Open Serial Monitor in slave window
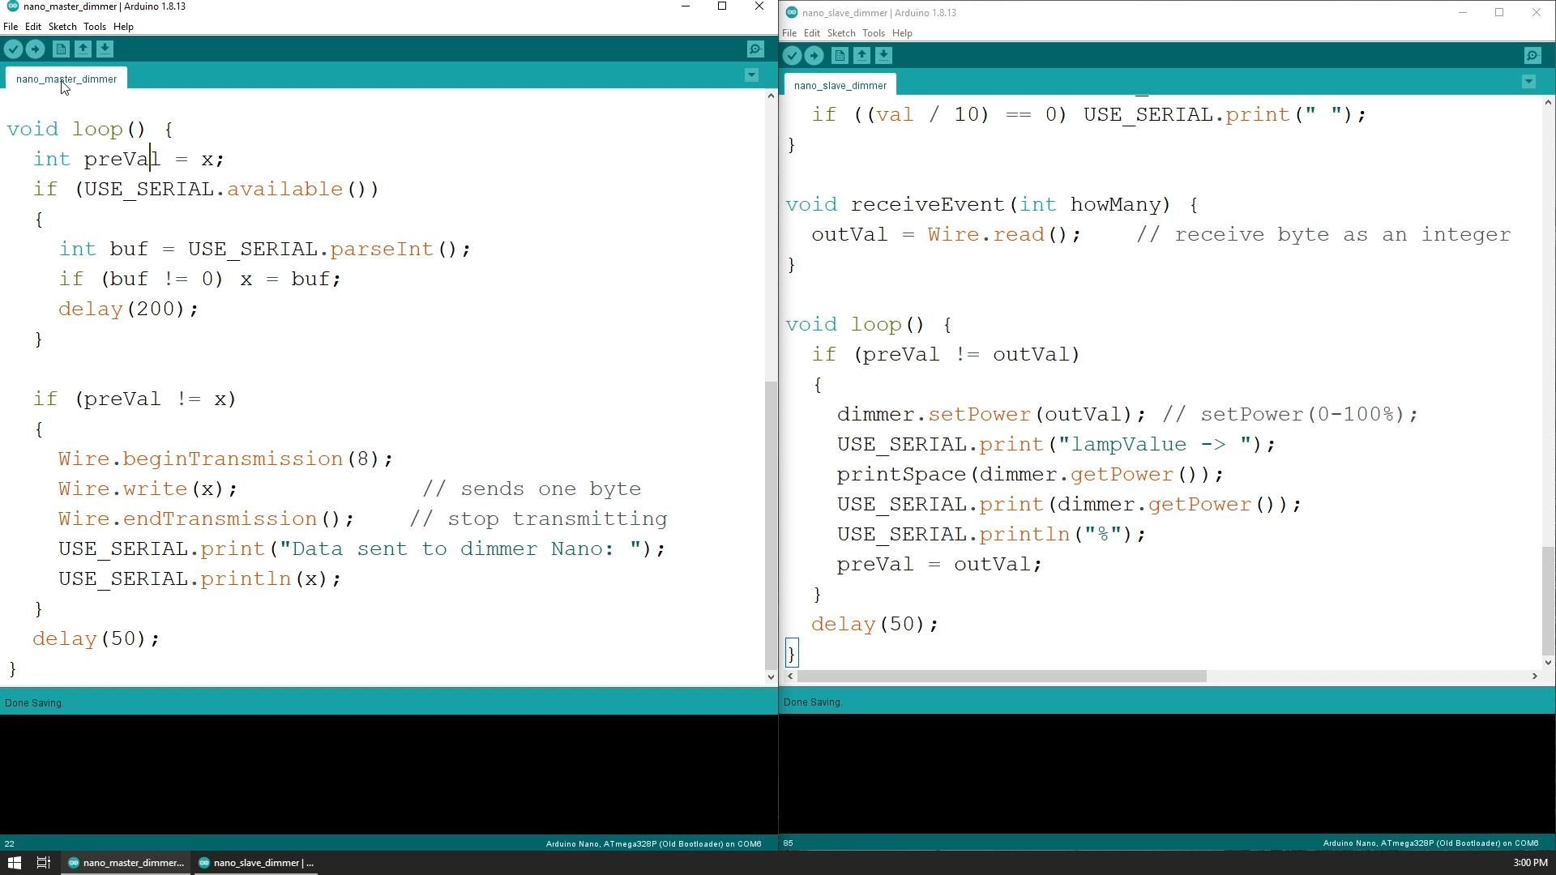The height and width of the screenshot is (875, 1556). pos(1532,54)
